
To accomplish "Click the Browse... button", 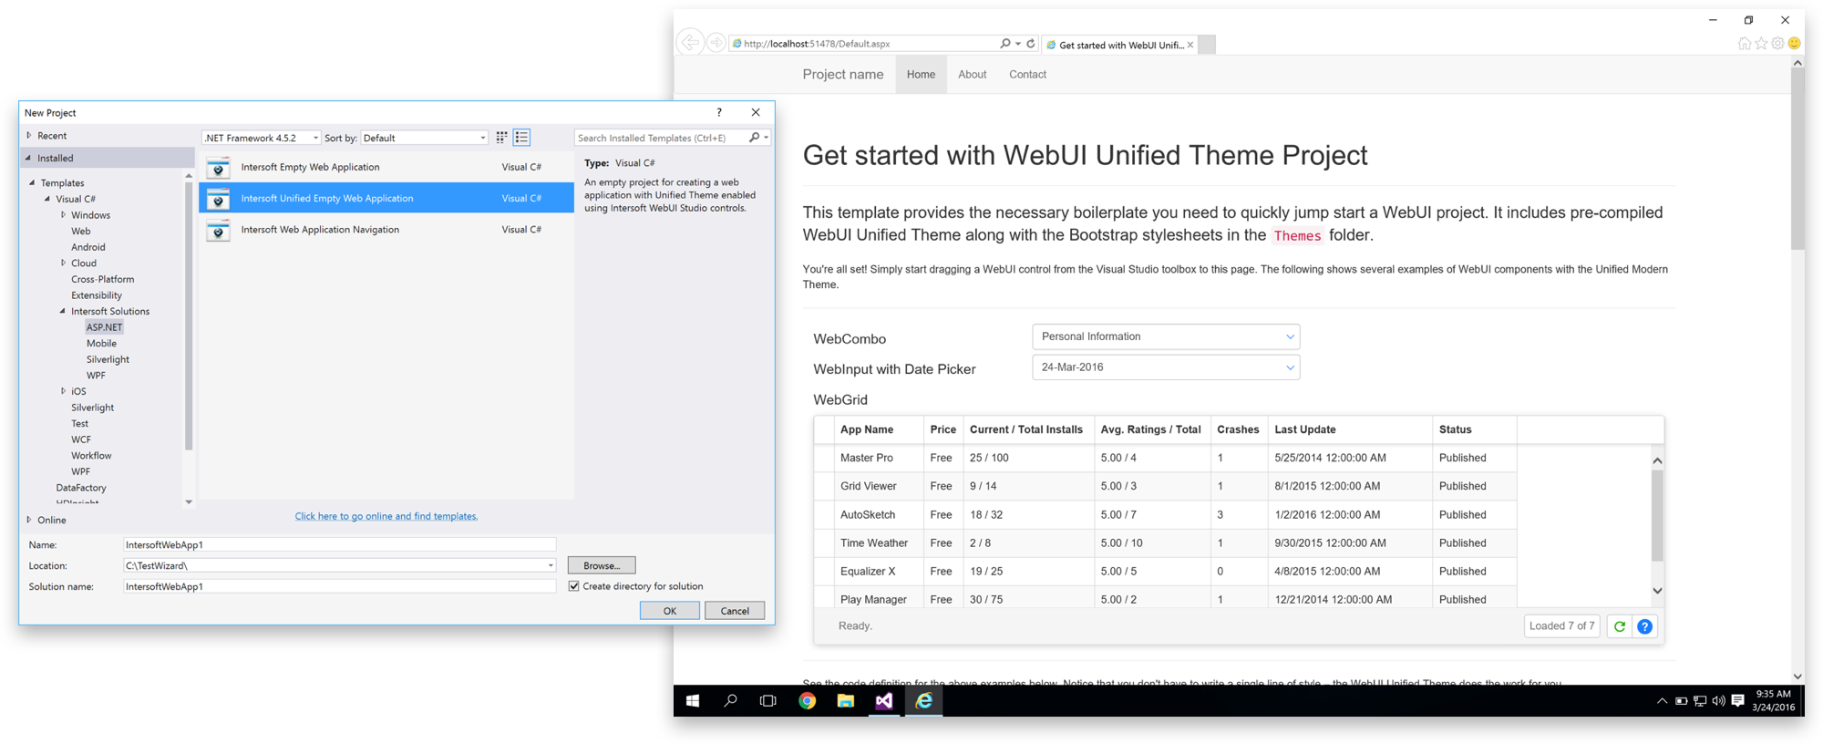I will click(x=602, y=565).
